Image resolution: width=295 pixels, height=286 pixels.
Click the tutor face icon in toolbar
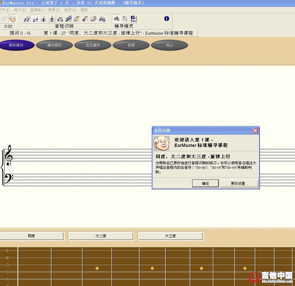click(x=13, y=19)
